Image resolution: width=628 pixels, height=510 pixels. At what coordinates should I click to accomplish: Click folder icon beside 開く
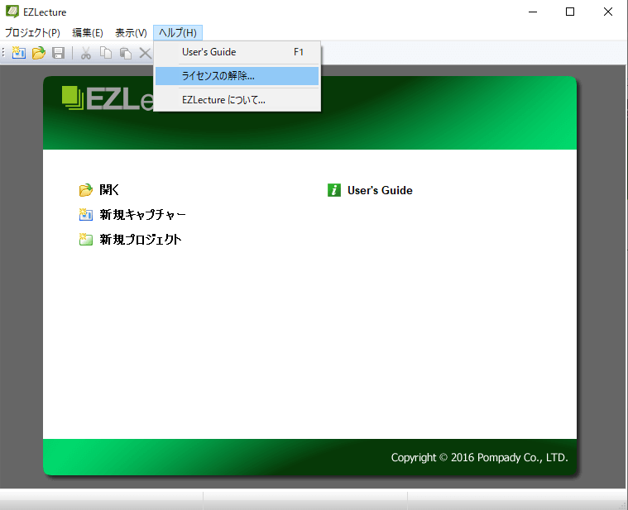pos(86,190)
